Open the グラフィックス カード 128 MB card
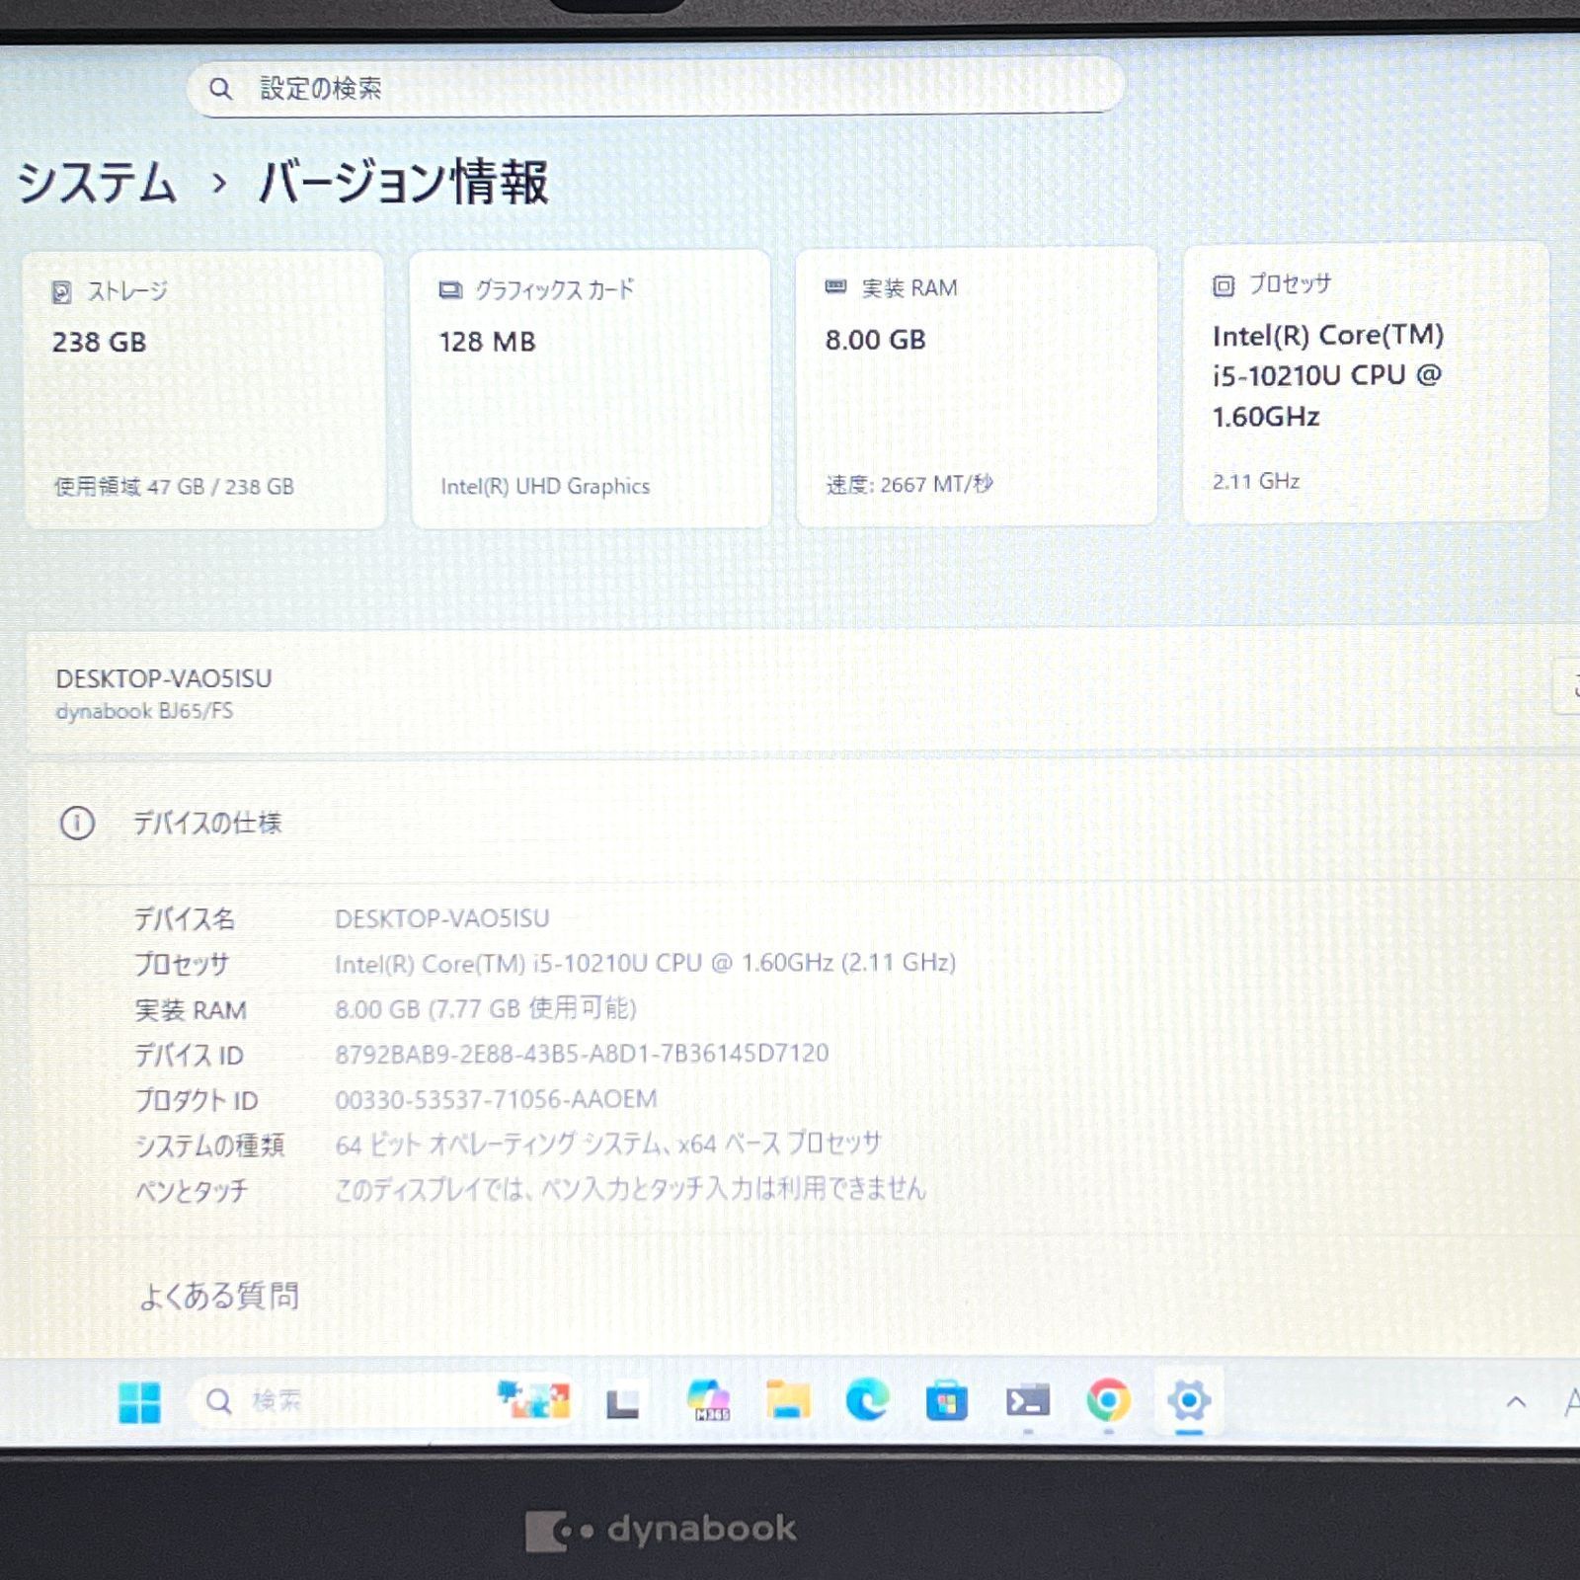 (x=591, y=389)
